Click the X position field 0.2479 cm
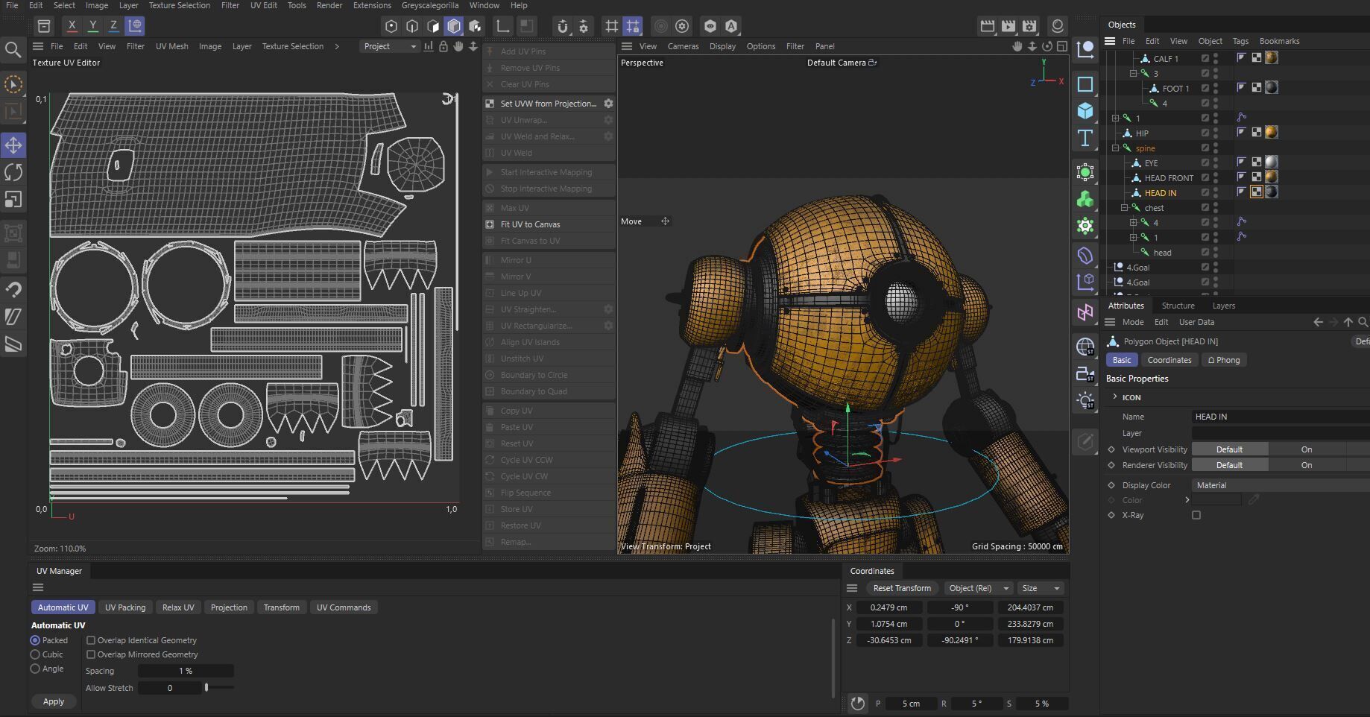Viewport: 1370px width, 717px height. (888, 607)
